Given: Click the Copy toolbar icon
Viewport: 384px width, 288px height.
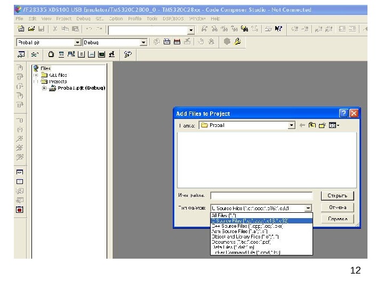Looking at the screenshot, I should tap(65, 29).
